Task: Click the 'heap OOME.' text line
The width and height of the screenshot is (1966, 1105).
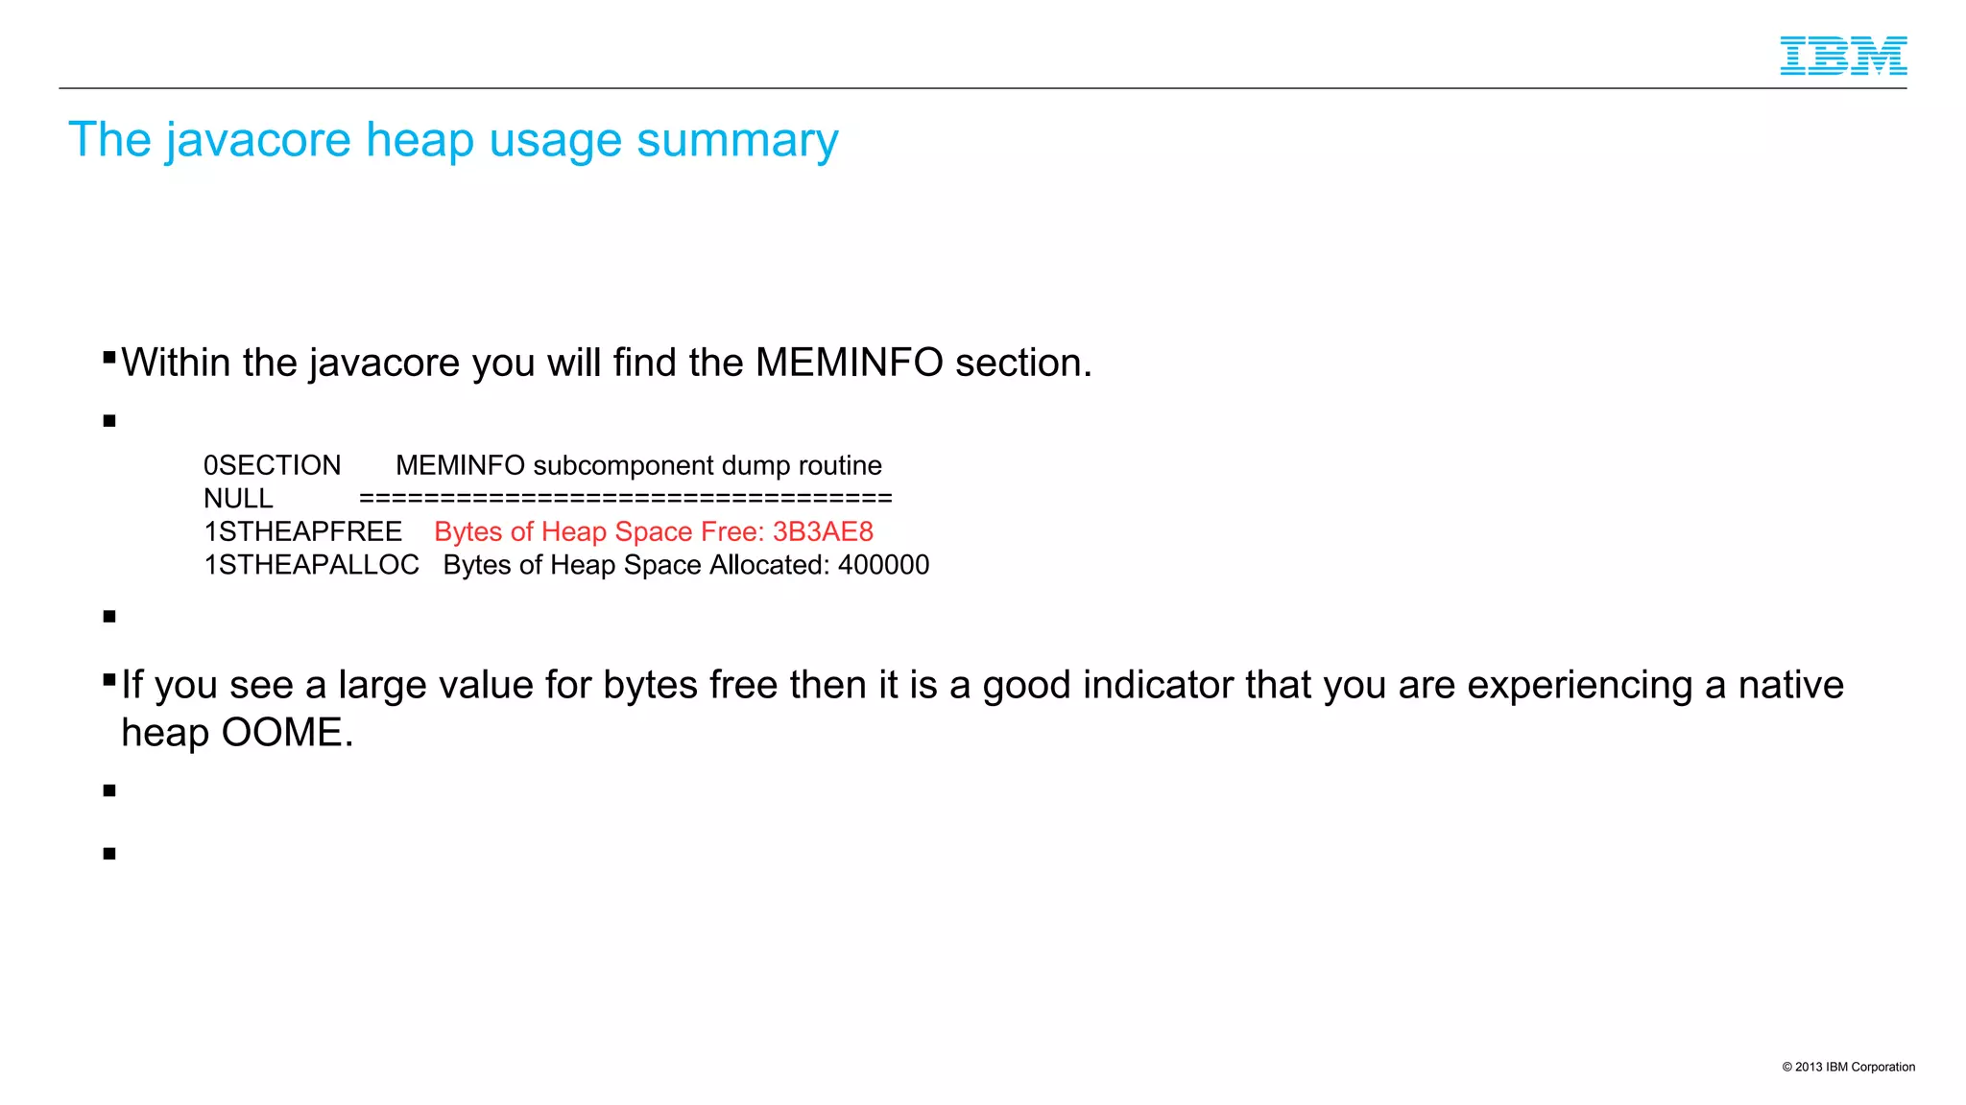Action: click(x=237, y=733)
